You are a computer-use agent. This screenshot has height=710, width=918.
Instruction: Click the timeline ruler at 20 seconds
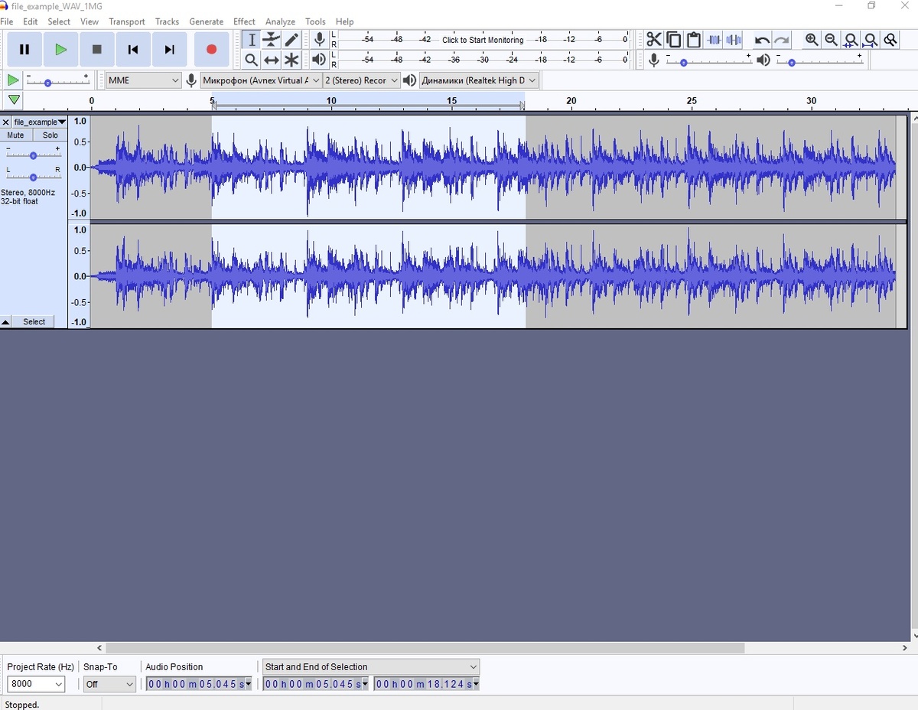[x=571, y=101]
